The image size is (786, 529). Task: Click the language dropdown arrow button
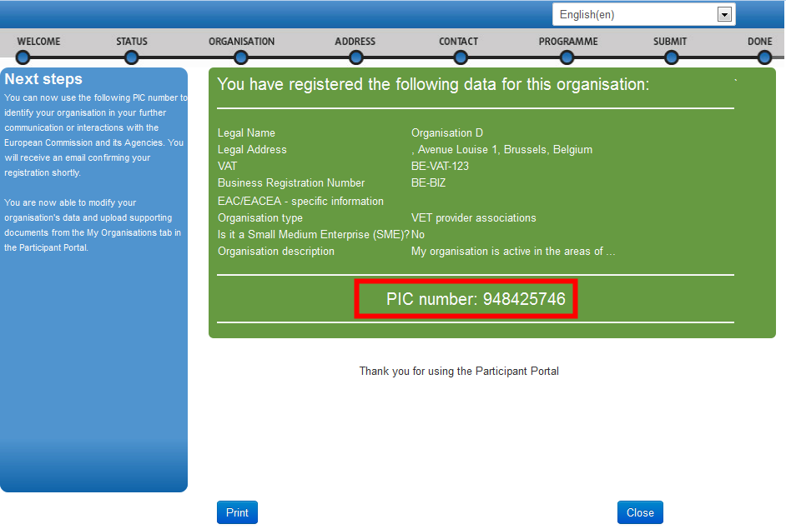(x=724, y=14)
